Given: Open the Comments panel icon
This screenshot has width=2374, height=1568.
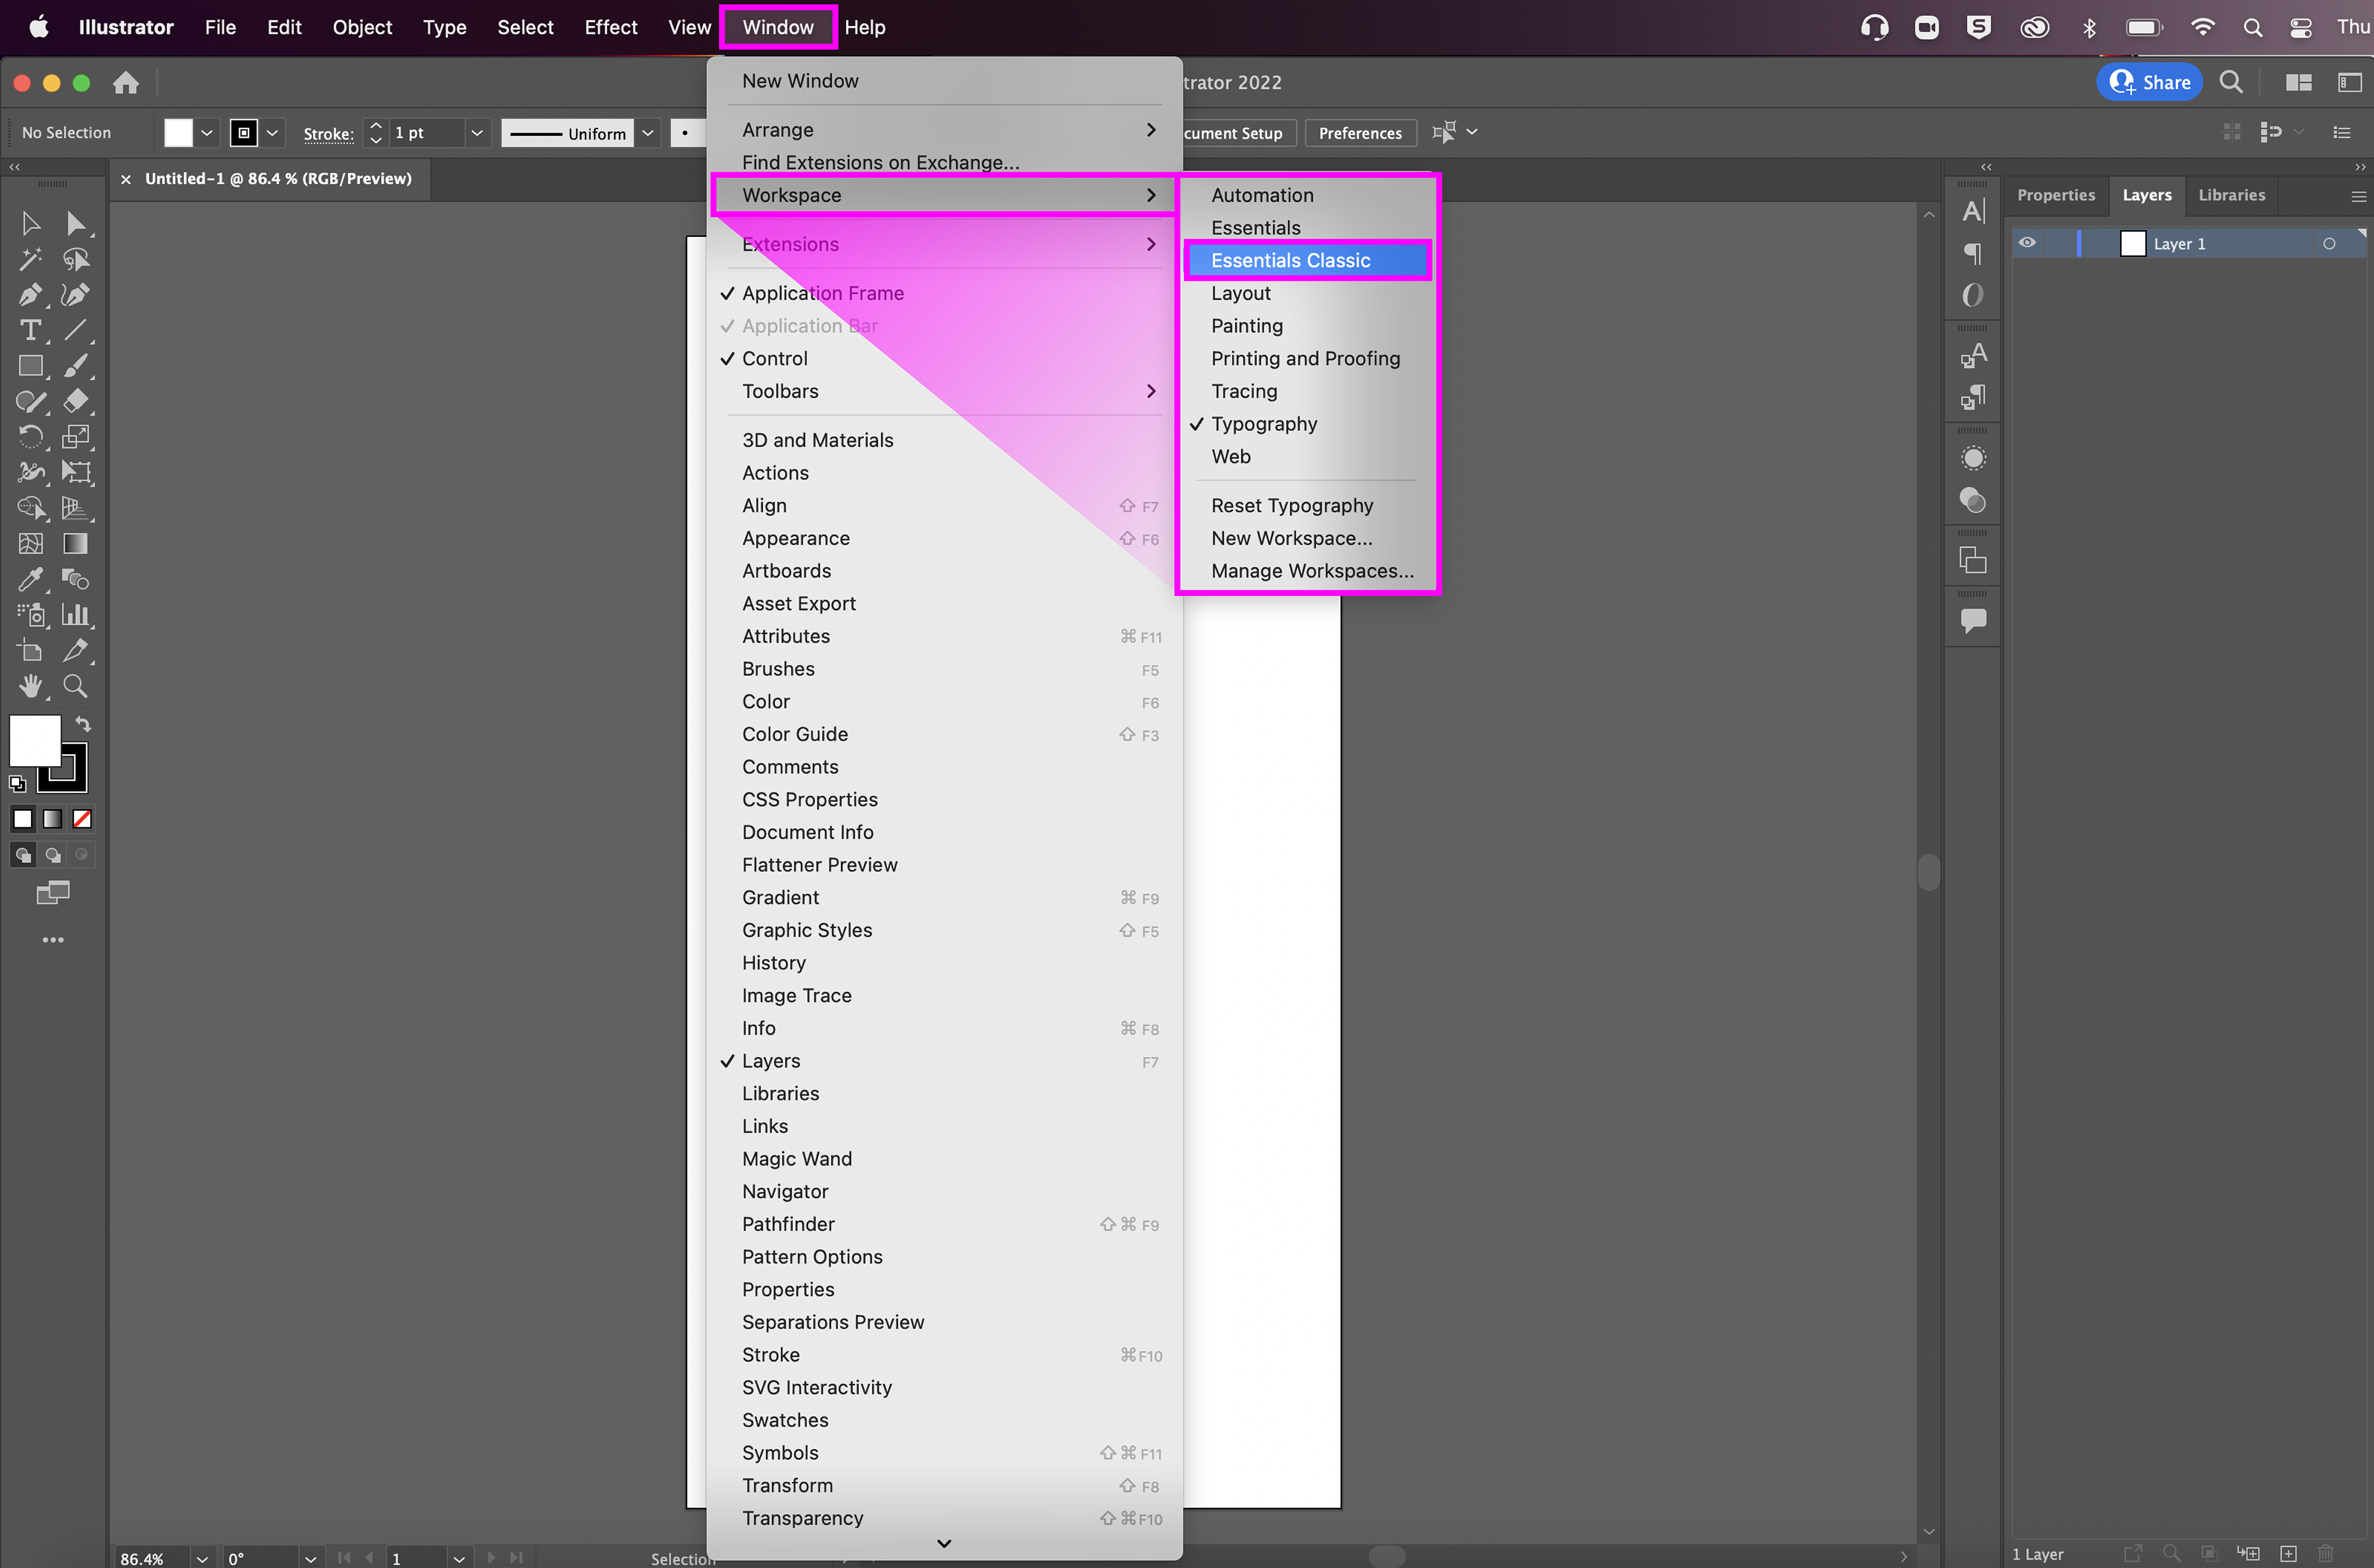Looking at the screenshot, I should coord(1973,620).
